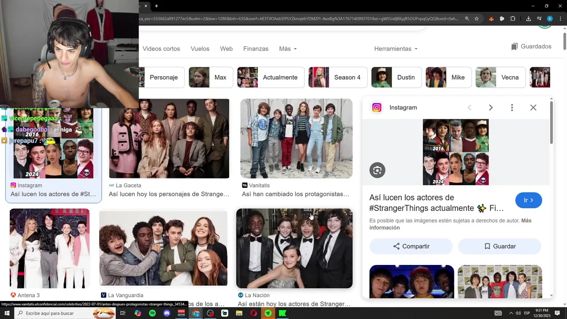
Task: Open the browser Downloads icon
Action: click(x=528, y=19)
